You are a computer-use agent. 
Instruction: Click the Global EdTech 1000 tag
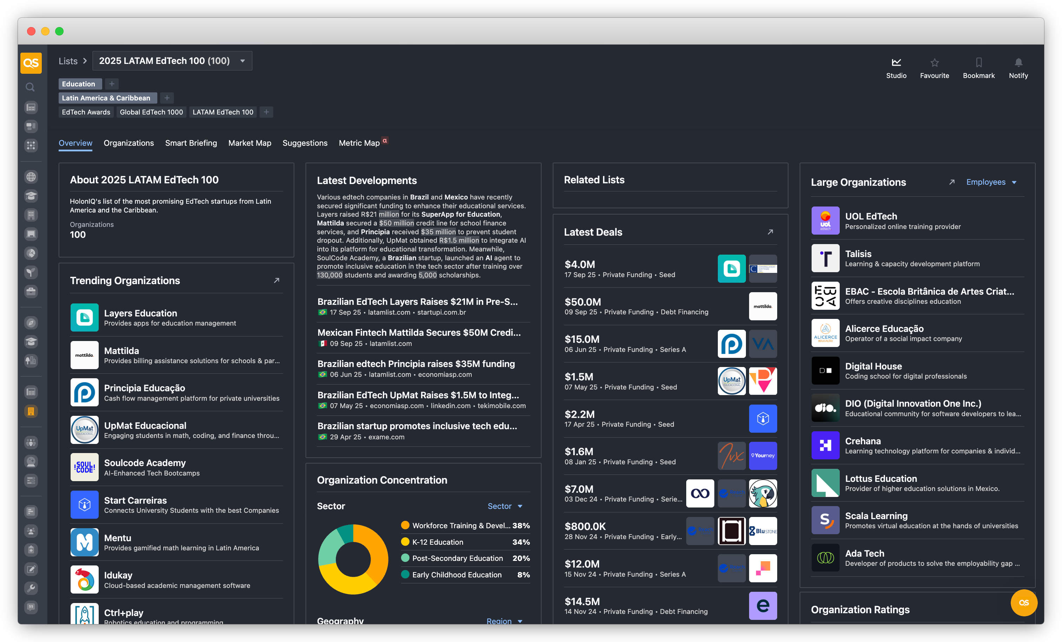pos(151,112)
